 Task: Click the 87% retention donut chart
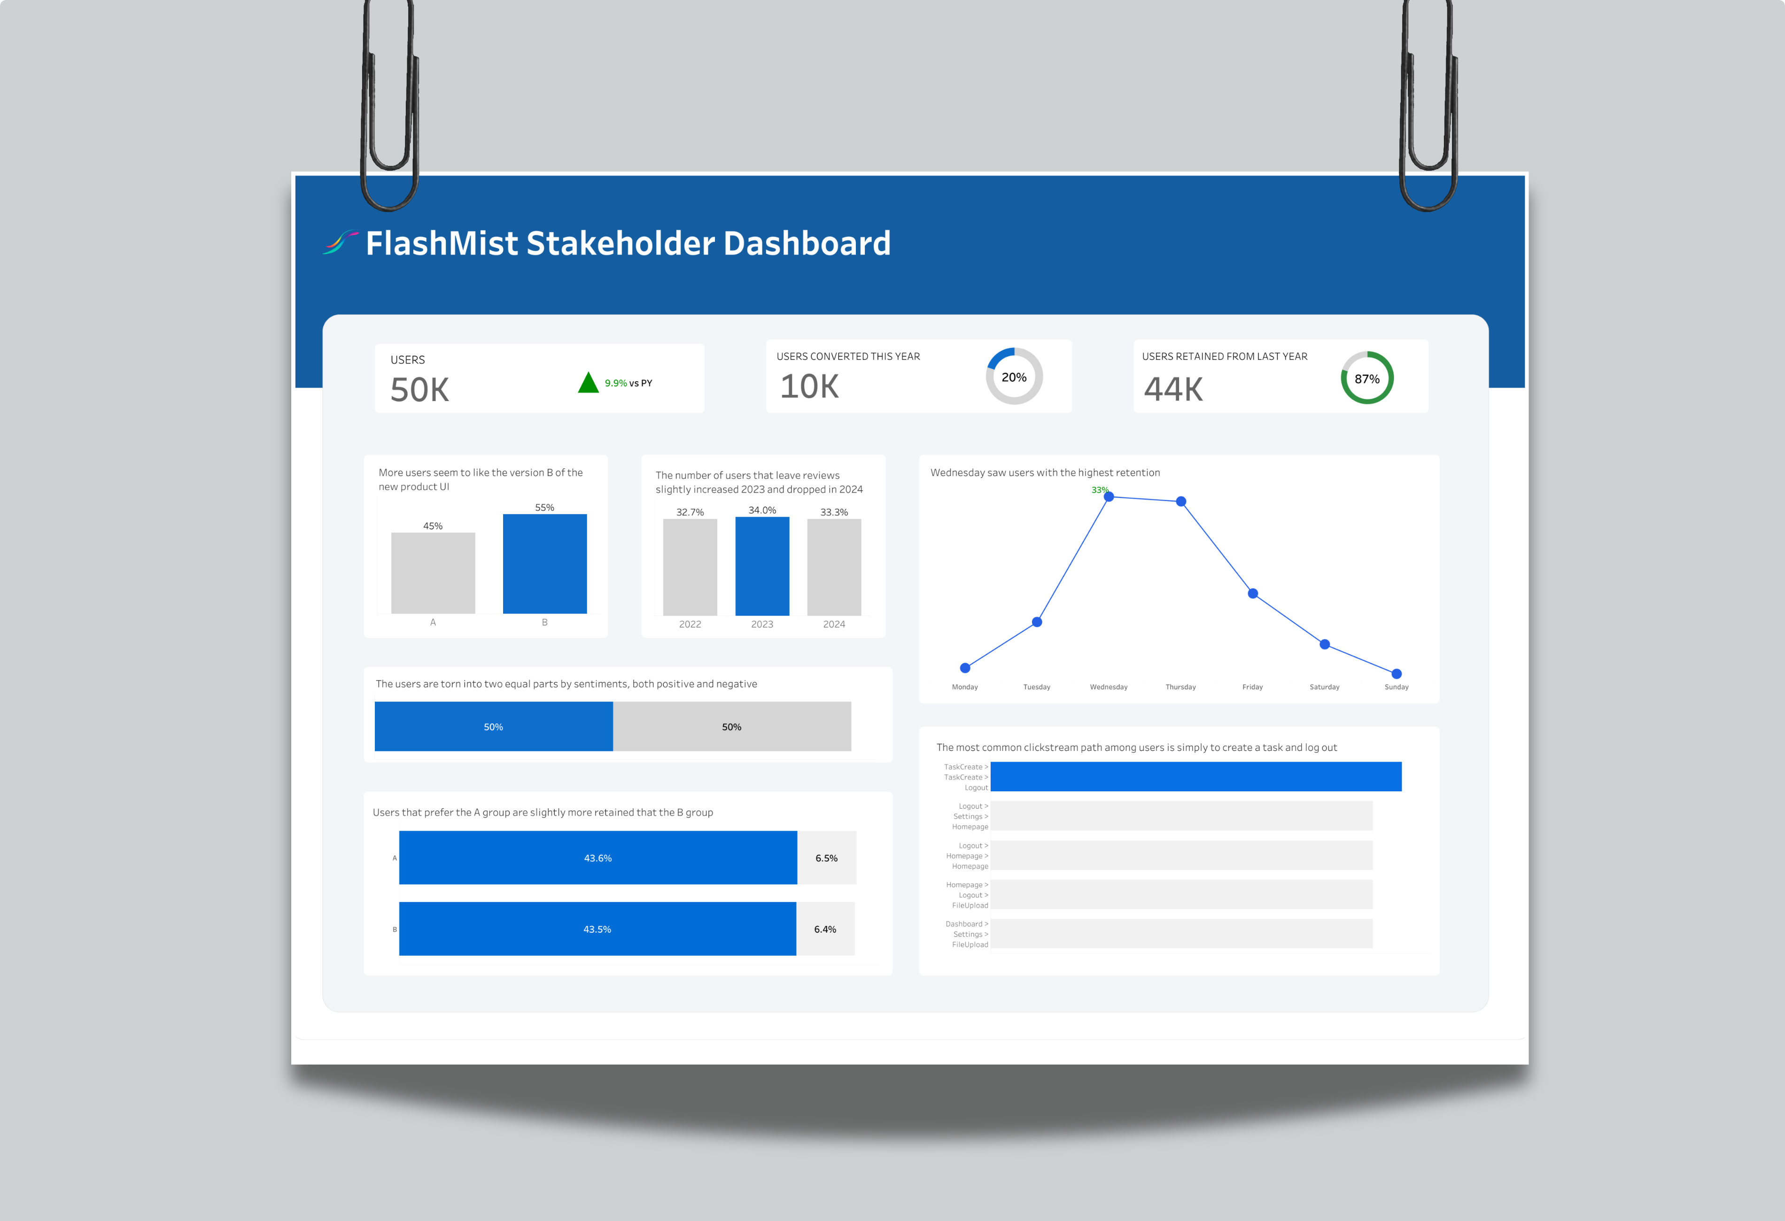tap(1367, 378)
